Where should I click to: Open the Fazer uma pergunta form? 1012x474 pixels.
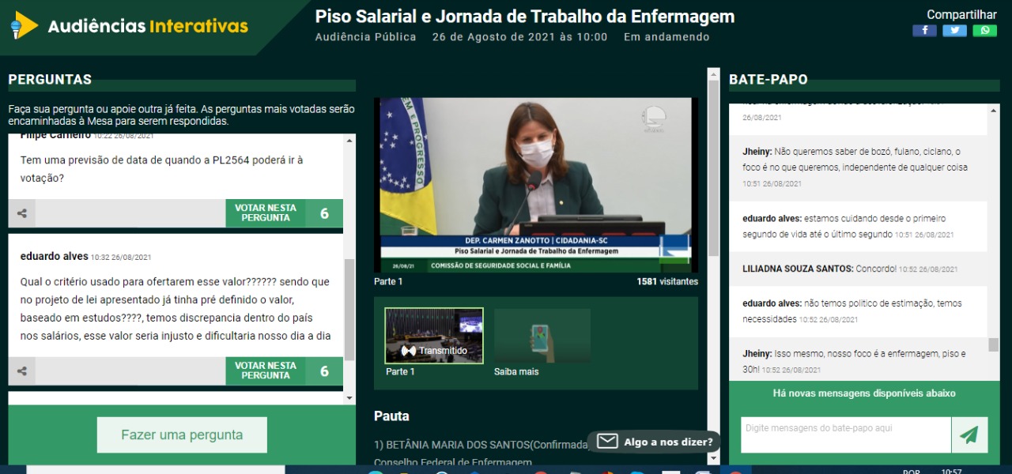click(x=182, y=434)
